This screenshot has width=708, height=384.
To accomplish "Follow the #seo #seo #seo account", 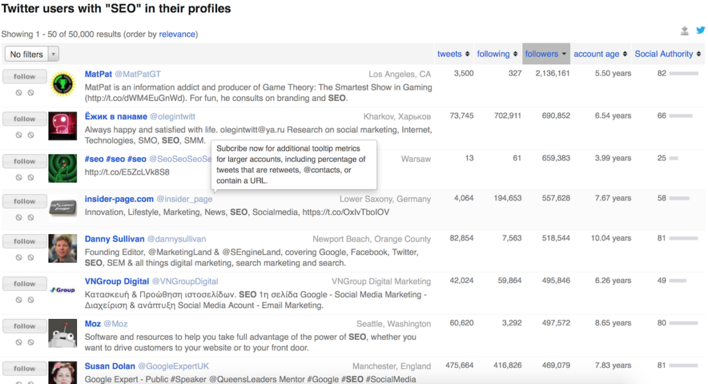I will [x=24, y=162].
